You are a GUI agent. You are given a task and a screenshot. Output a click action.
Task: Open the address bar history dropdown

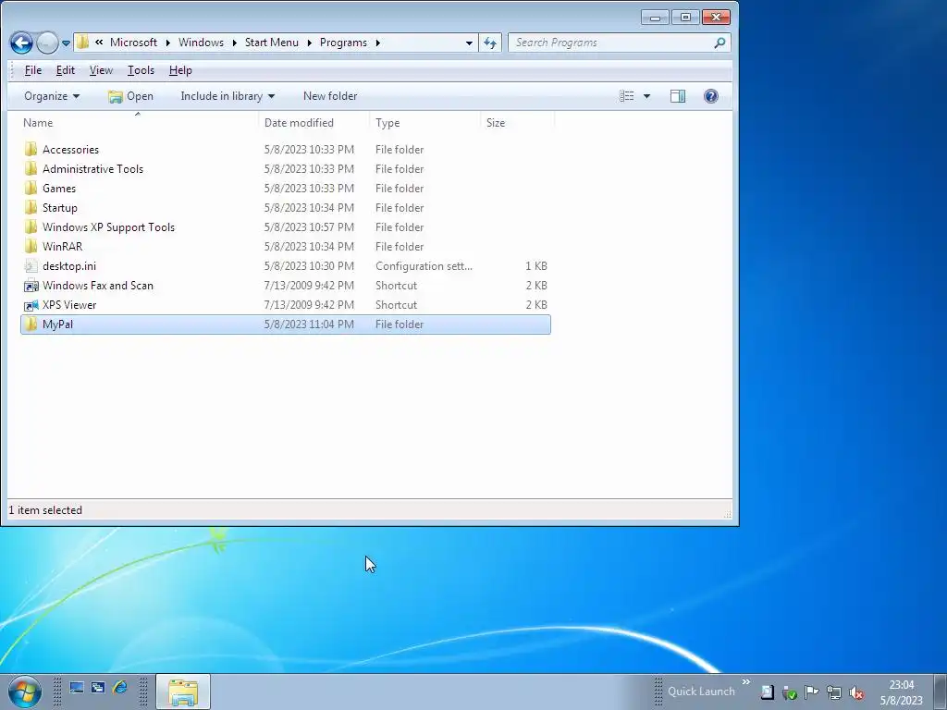(x=469, y=43)
